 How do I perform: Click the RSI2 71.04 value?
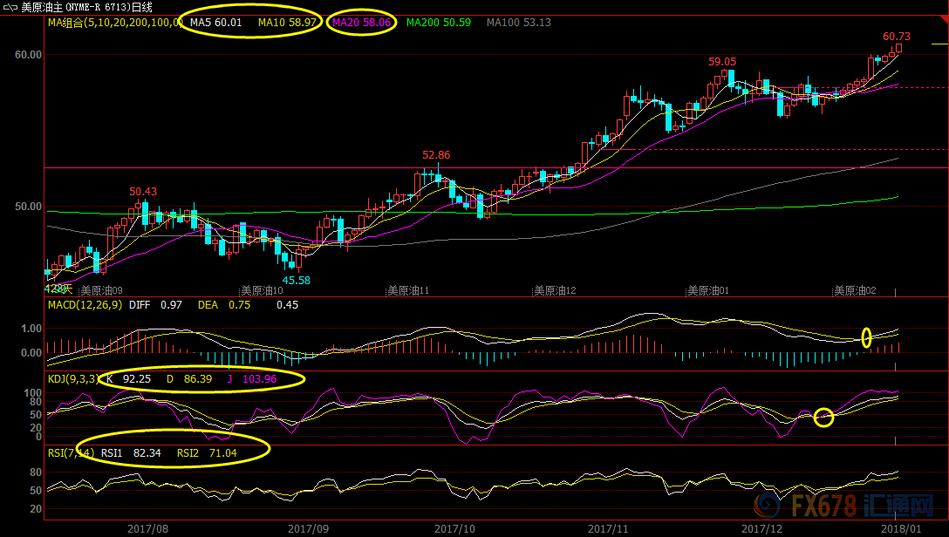(207, 453)
